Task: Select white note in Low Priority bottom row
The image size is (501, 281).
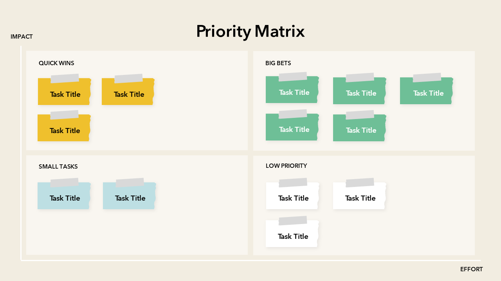Action: [x=292, y=235]
